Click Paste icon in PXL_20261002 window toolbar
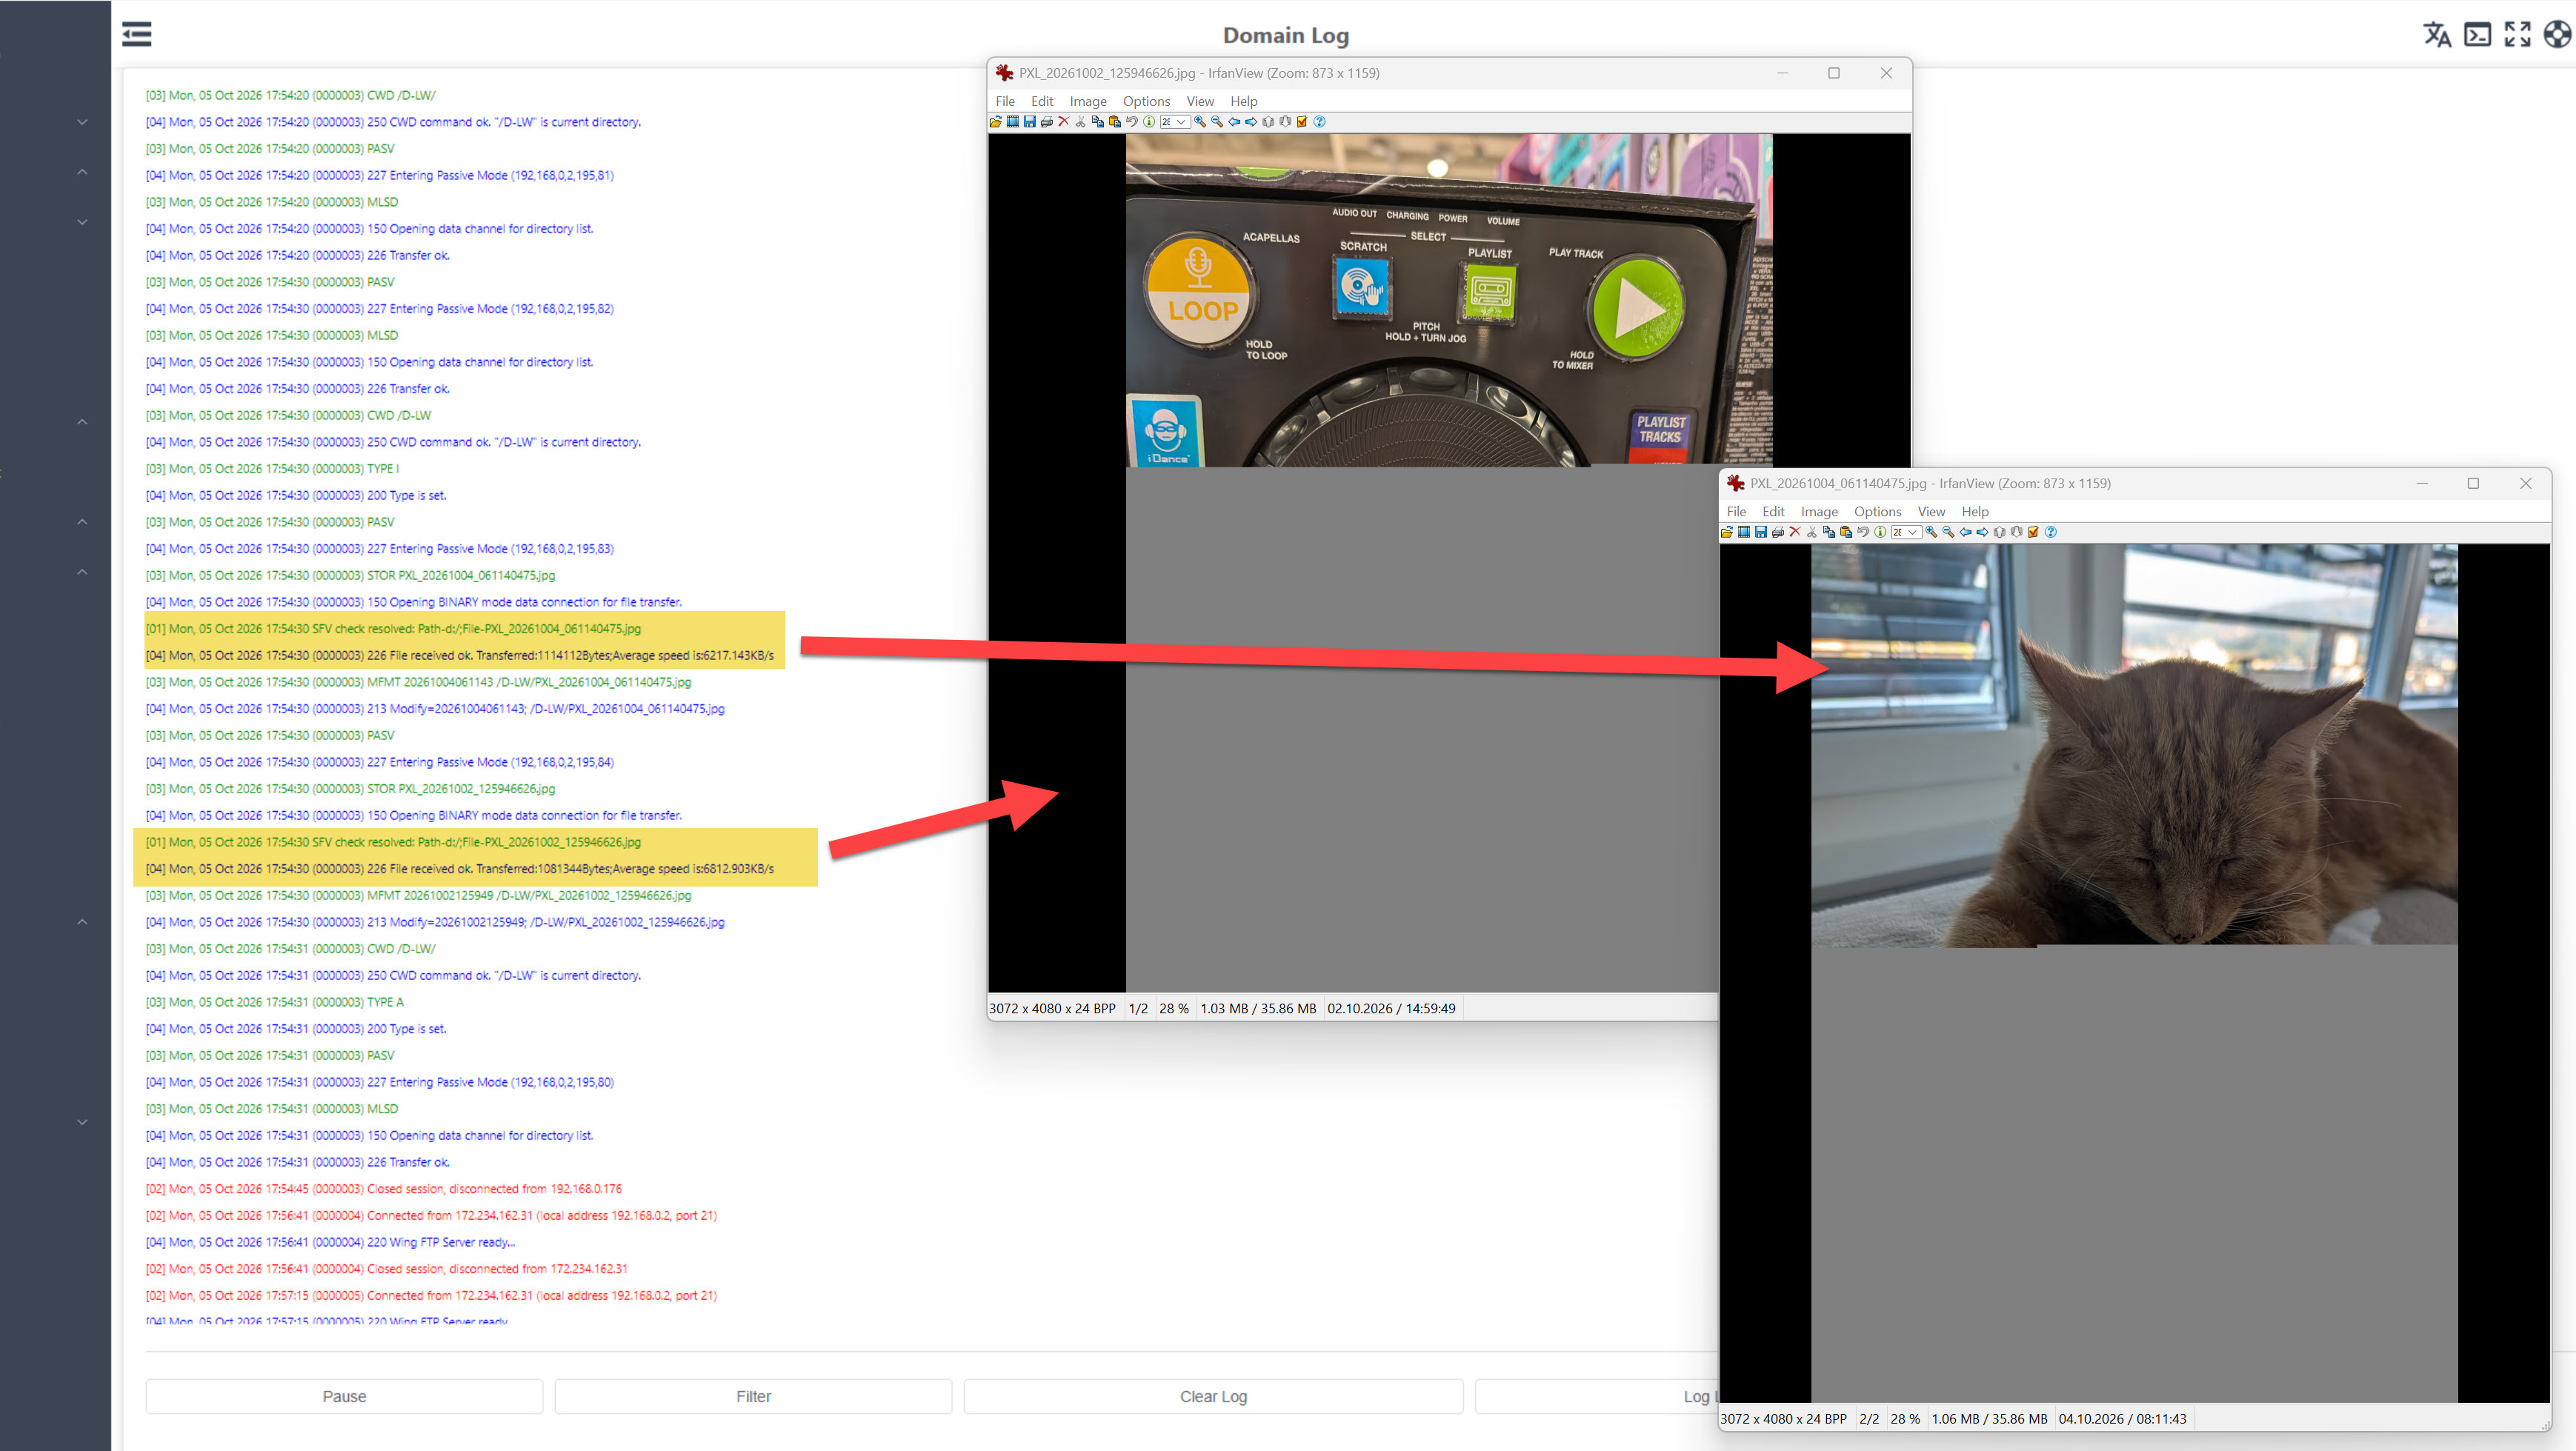Image resolution: width=2576 pixels, height=1451 pixels. click(1115, 122)
